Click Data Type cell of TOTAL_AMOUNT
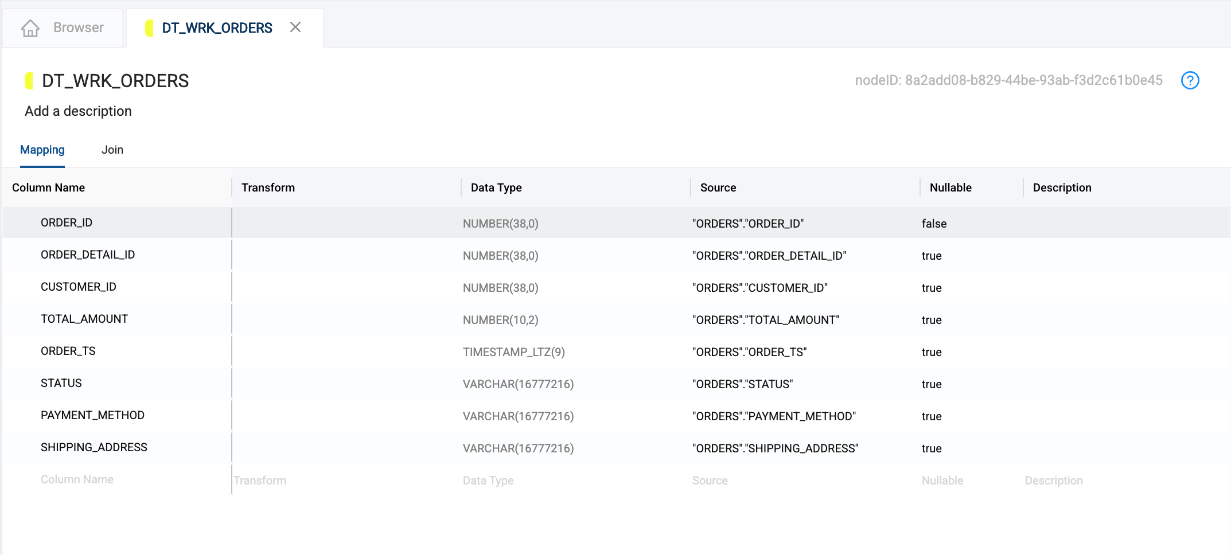Image resolution: width=1231 pixels, height=555 pixels. point(500,320)
